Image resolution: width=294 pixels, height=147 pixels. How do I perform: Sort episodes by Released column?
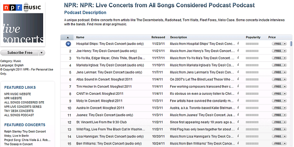tap(158, 37)
